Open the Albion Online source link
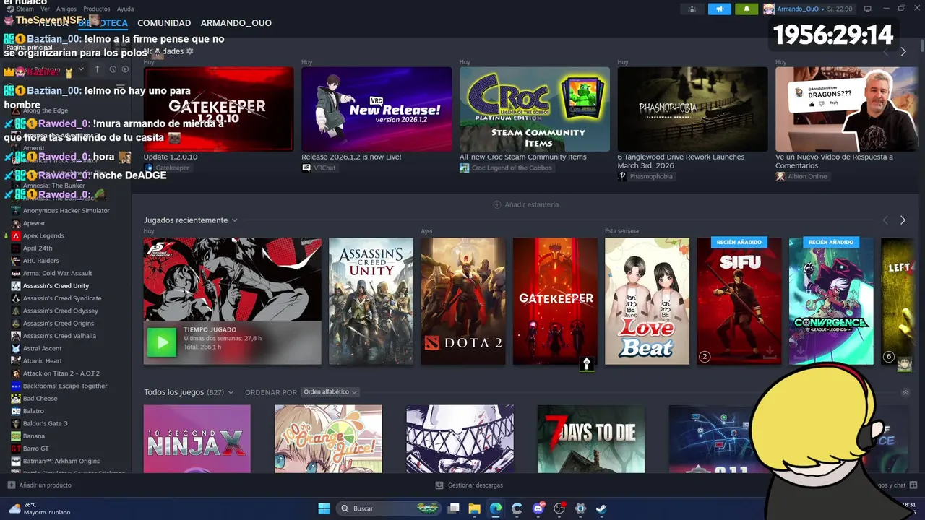This screenshot has width=925, height=520. pos(801,176)
